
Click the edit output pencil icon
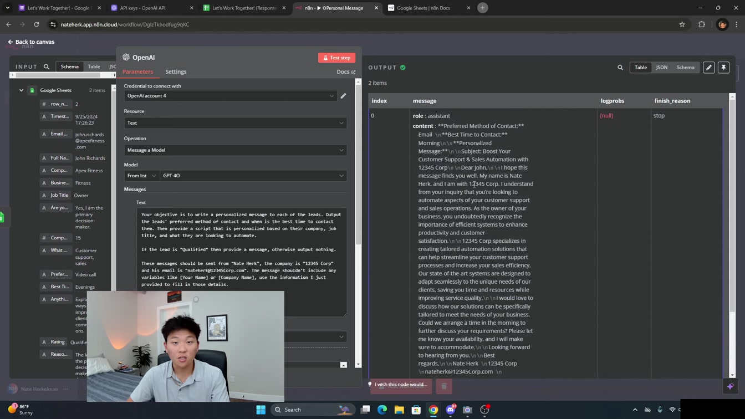point(708,68)
